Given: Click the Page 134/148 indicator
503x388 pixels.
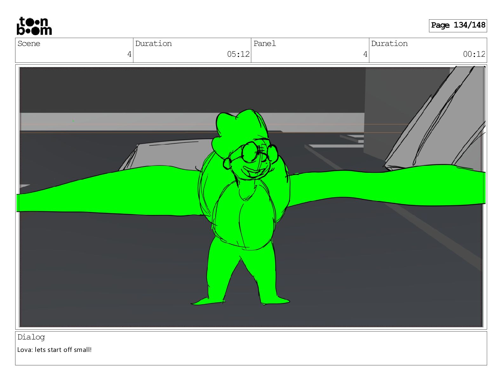Looking at the screenshot, I should coord(458,25).
